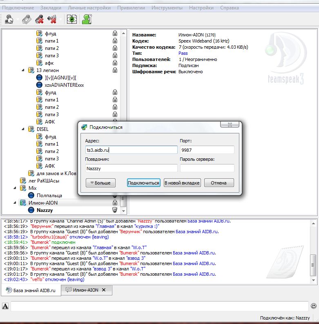
Task: Click channel icon of фулд channel
Action: click(x=39, y=92)
